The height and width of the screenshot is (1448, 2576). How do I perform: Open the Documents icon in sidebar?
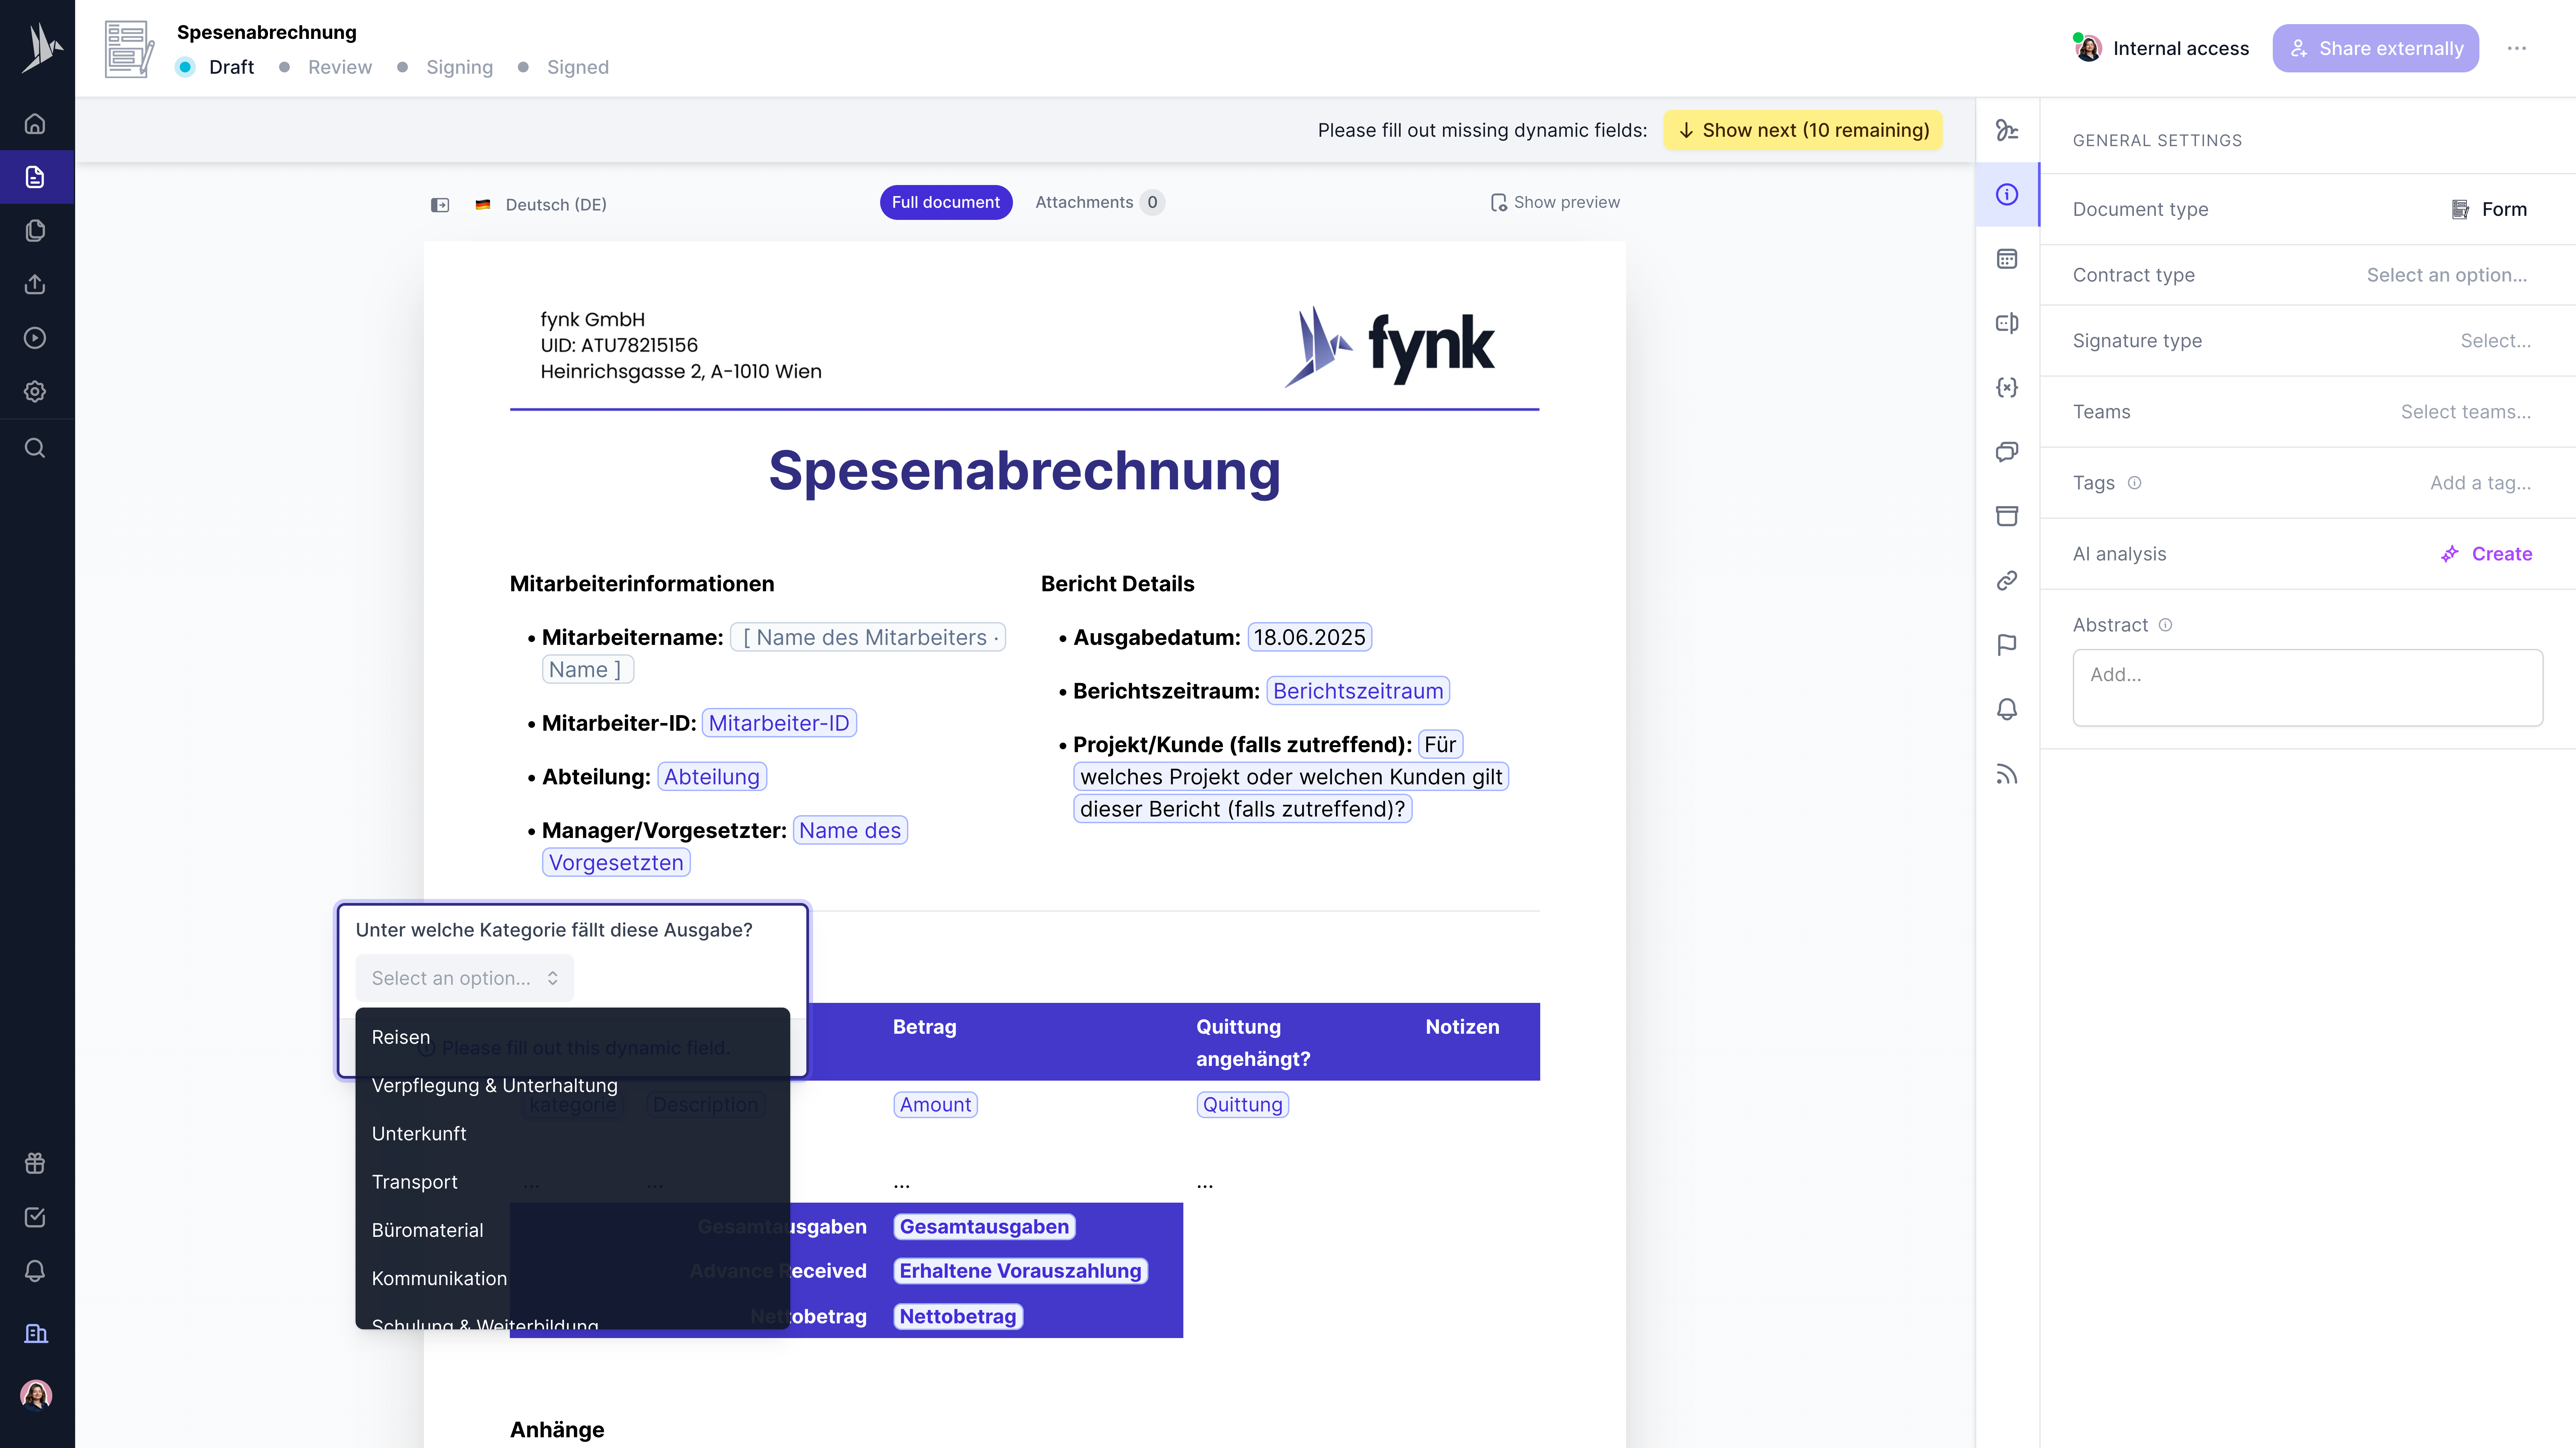[x=35, y=177]
